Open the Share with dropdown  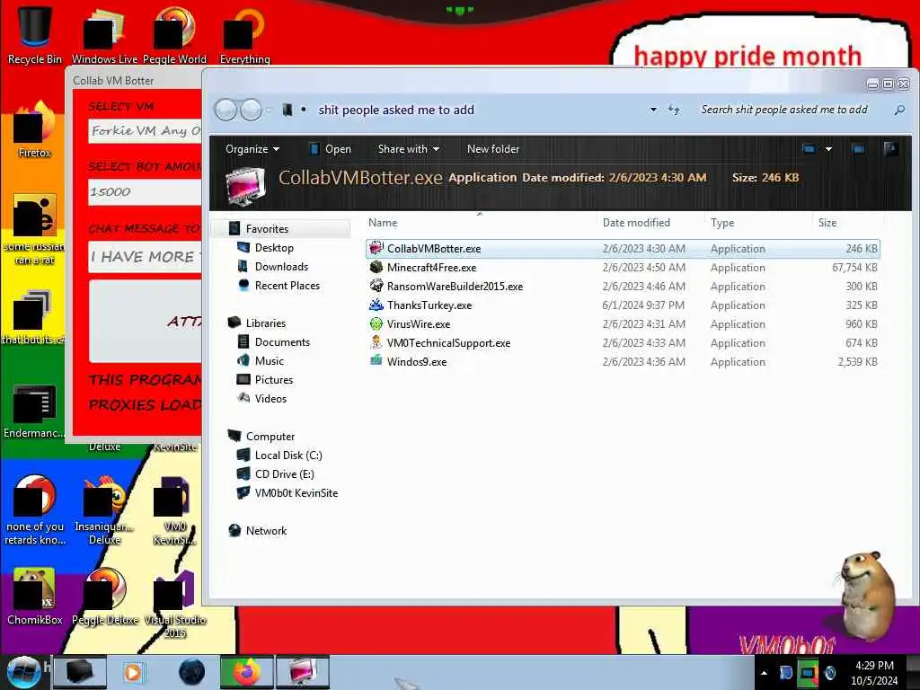(x=409, y=149)
